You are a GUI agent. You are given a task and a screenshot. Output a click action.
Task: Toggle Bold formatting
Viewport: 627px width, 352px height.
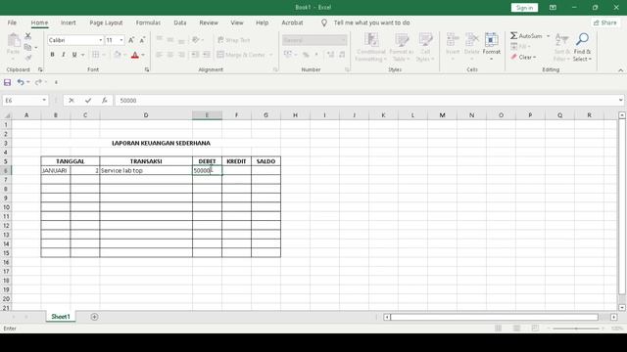click(52, 55)
